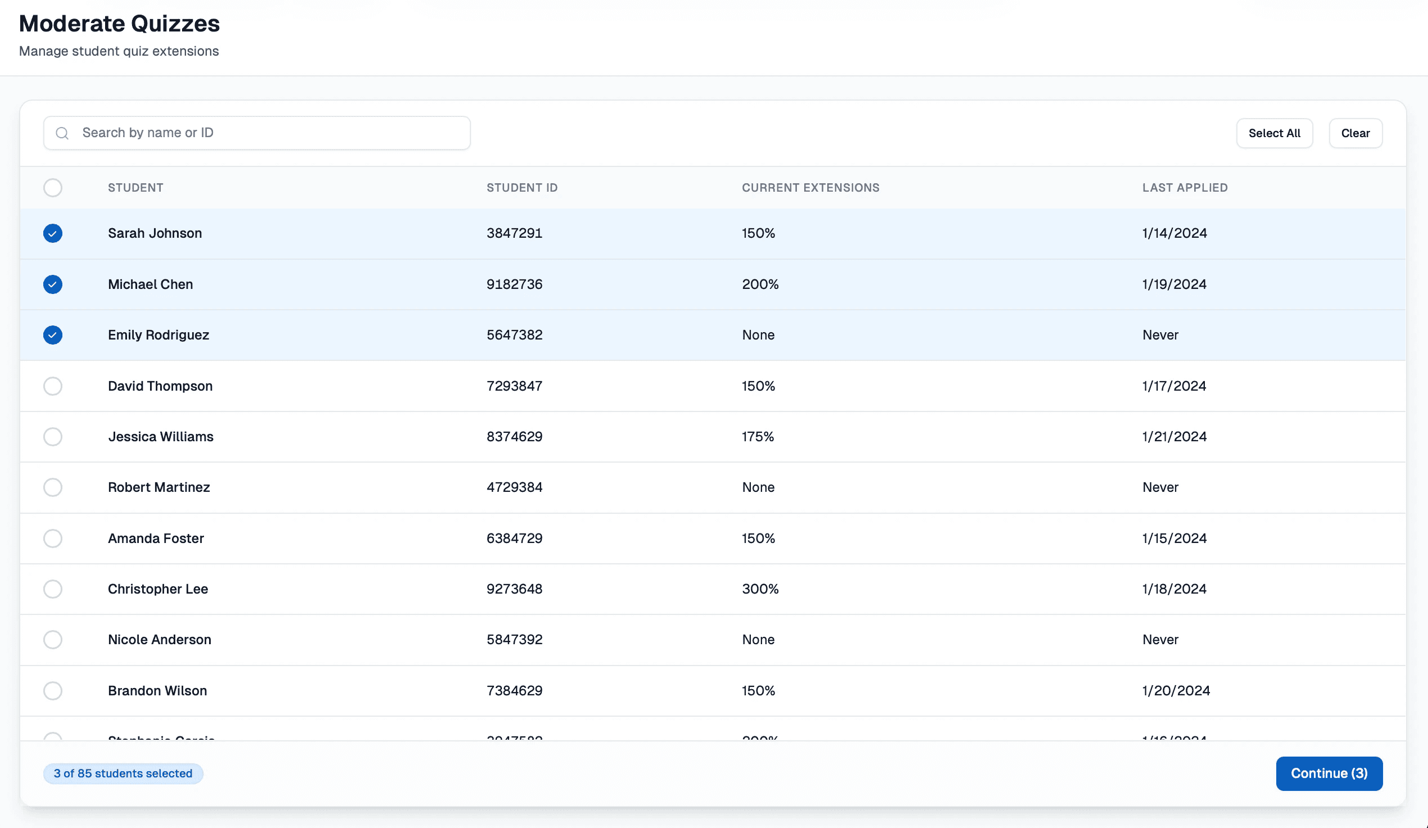Uncheck Emily Rodriguez's checkbox
The height and width of the screenshot is (828, 1428).
tap(53, 335)
